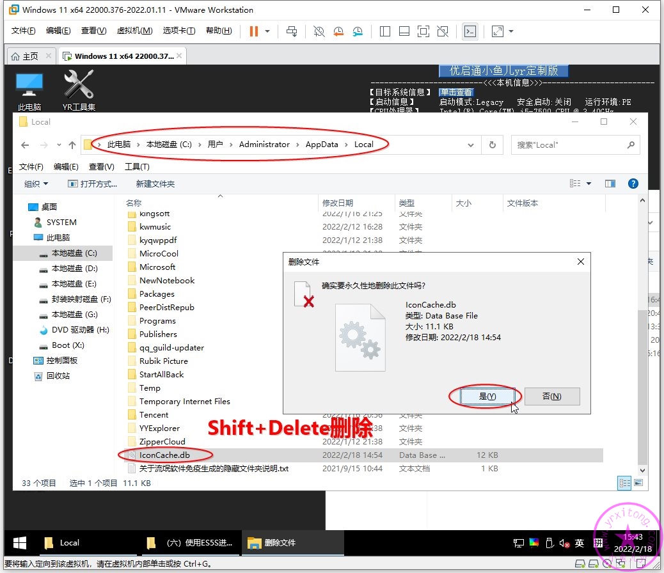The width and height of the screenshot is (664, 573).
Task: Toggle the thumbnail bar view icon
Action: (x=404, y=31)
